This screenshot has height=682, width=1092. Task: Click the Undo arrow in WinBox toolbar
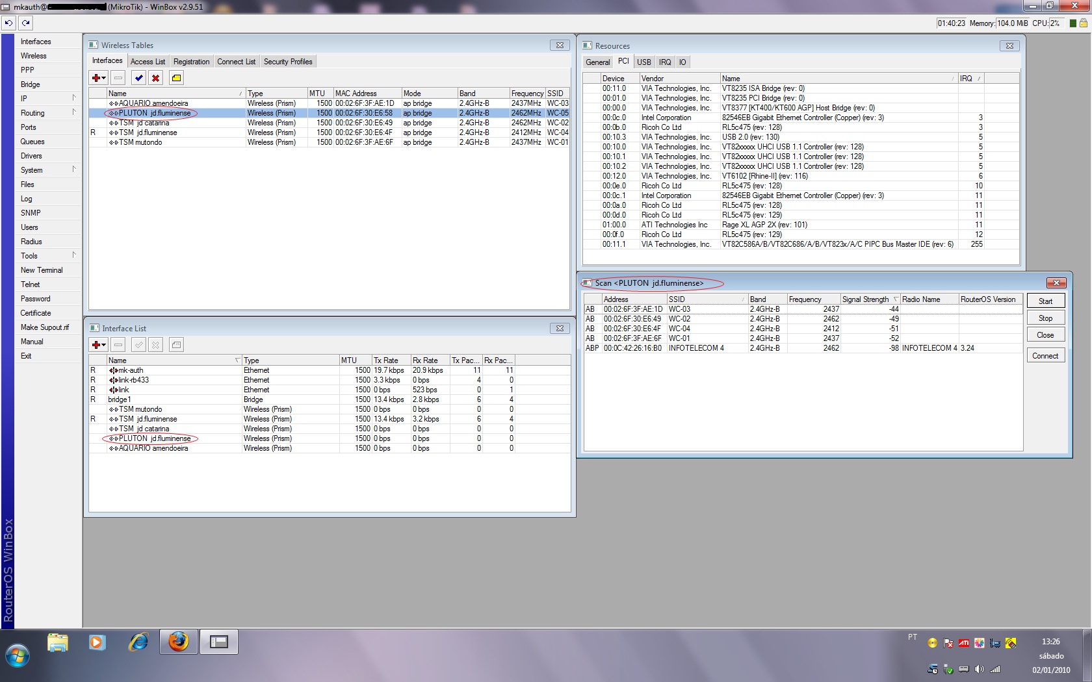[8, 23]
